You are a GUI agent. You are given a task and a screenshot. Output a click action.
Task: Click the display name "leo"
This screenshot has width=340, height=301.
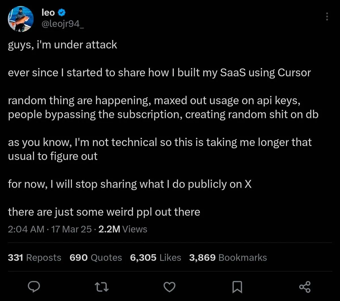(48, 12)
